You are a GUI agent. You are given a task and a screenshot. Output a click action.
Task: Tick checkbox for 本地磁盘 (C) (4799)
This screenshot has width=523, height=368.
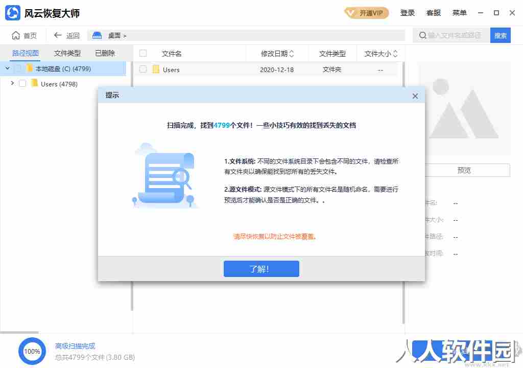pyautogui.click(x=18, y=68)
